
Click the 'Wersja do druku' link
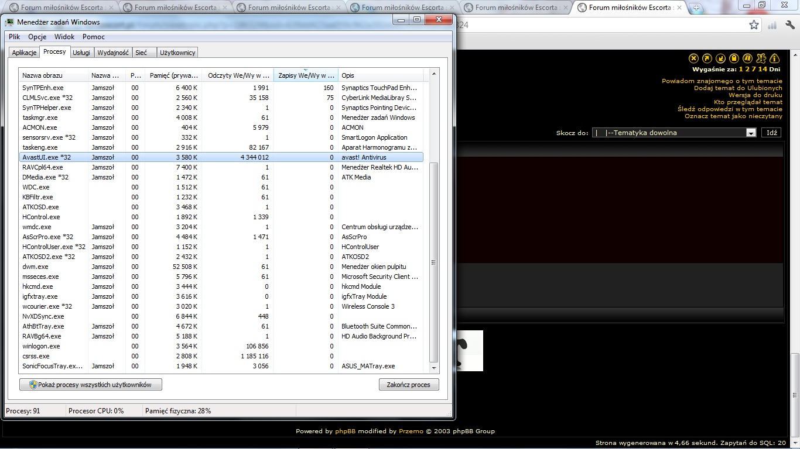(x=755, y=95)
